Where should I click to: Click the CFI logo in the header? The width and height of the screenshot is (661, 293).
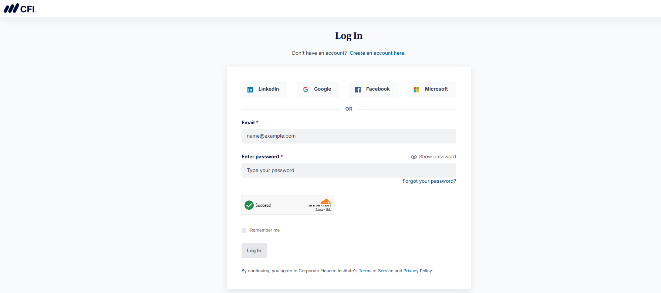pyautogui.click(x=20, y=8)
